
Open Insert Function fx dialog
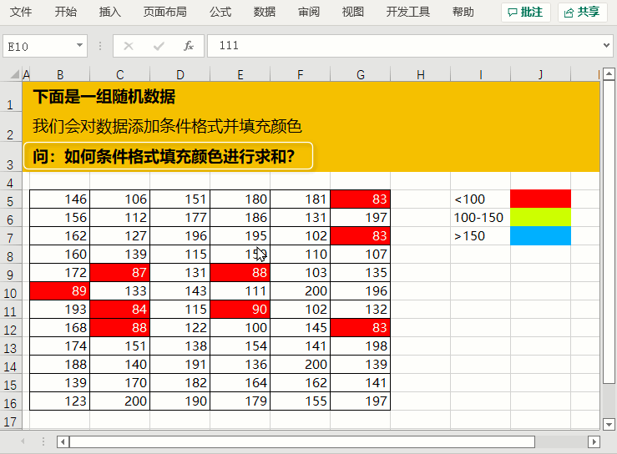(189, 46)
